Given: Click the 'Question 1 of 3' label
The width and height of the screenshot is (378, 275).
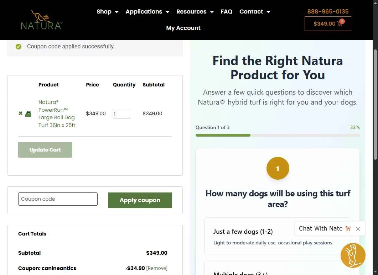Looking at the screenshot, I should click(212, 127).
